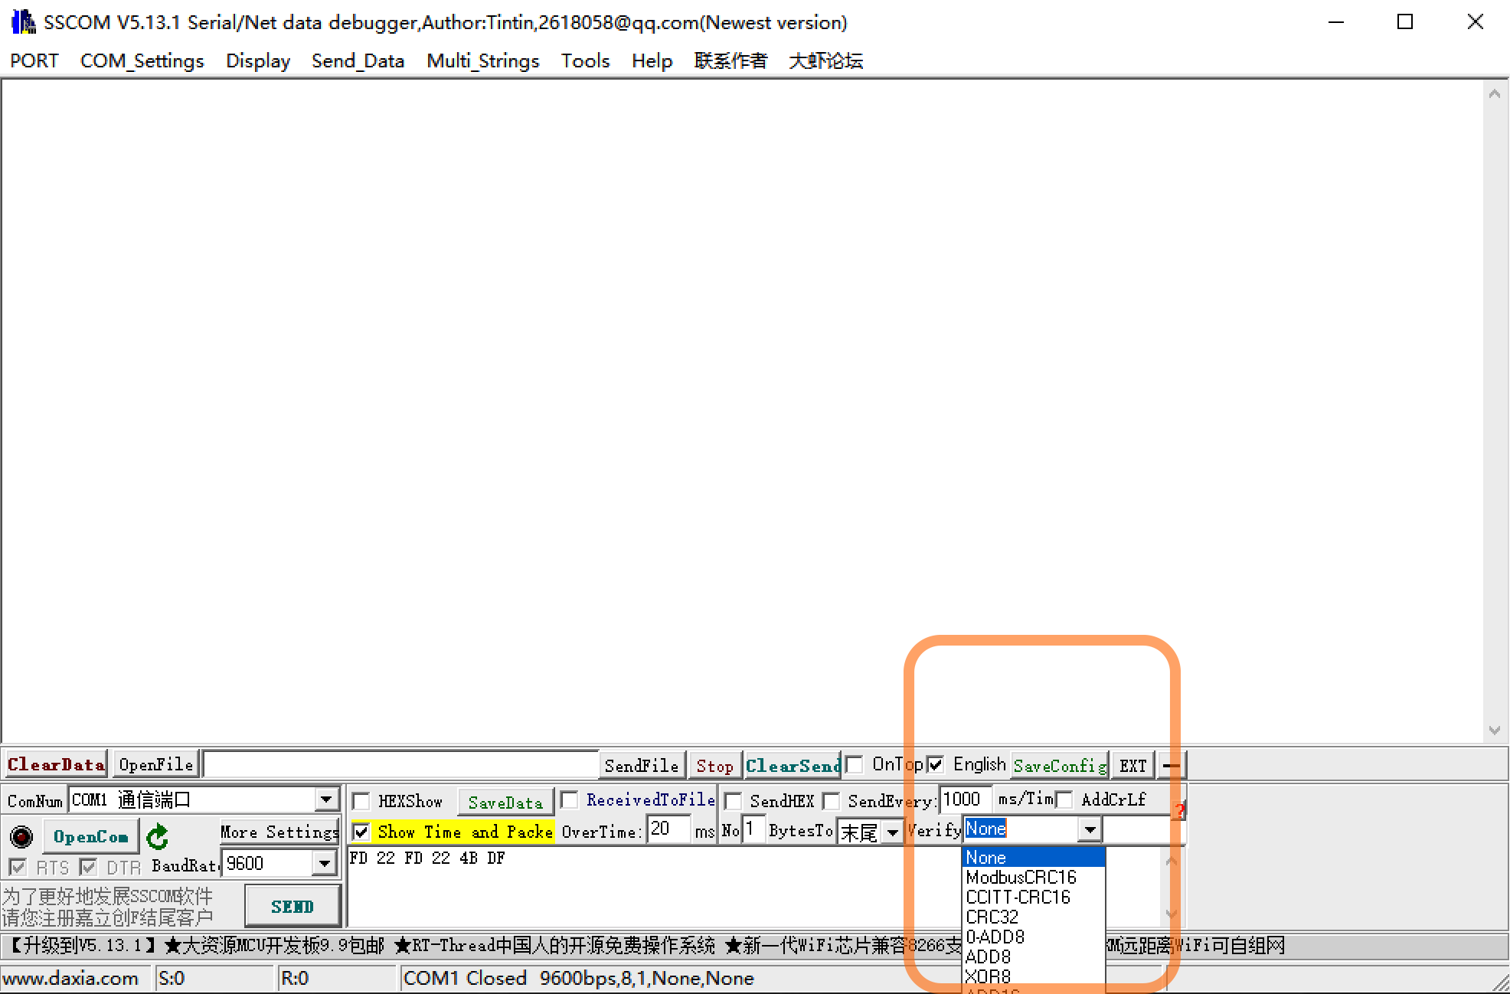Select None in the Verify list
This screenshot has width=1510, height=994.
click(1033, 857)
